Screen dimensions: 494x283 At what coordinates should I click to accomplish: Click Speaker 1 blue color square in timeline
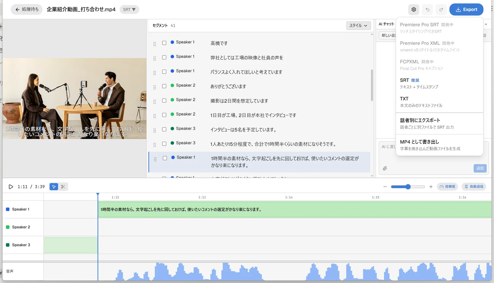point(8,209)
